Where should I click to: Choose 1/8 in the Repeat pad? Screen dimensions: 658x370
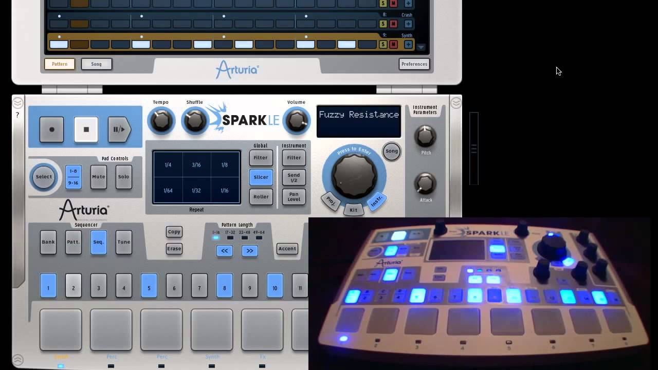(225, 165)
